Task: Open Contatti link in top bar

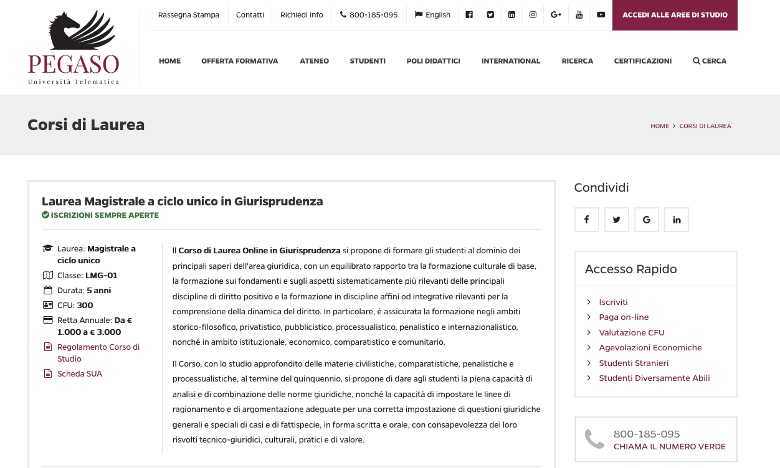Action: pyautogui.click(x=250, y=15)
